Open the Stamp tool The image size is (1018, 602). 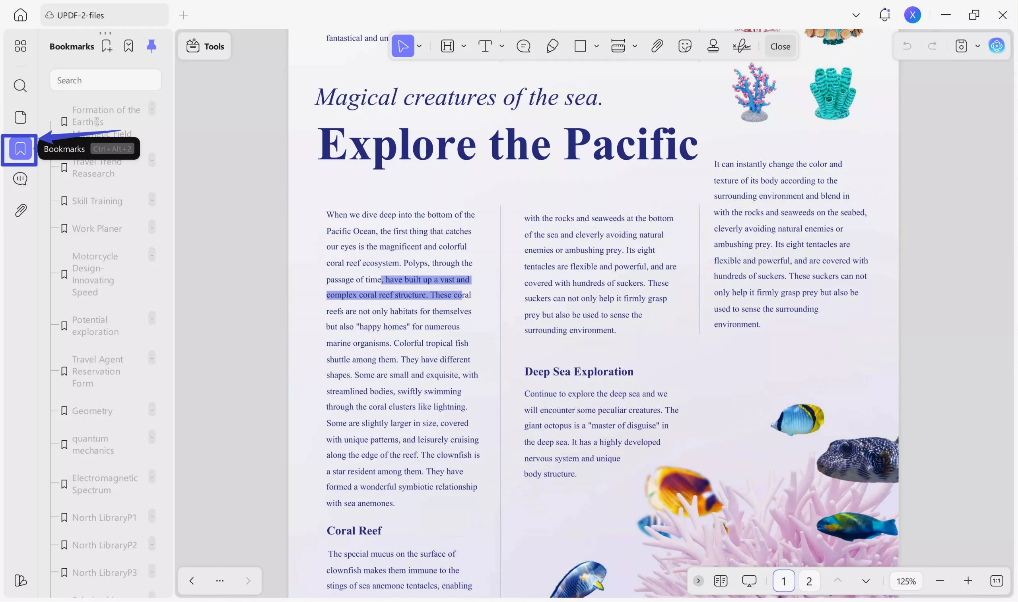(x=713, y=46)
